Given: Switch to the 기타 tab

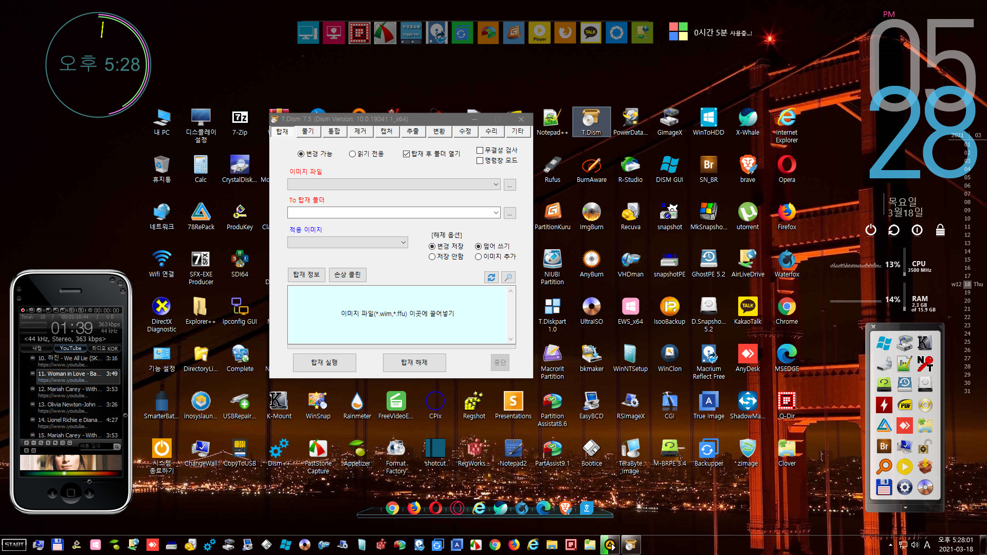Looking at the screenshot, I should (518, 132).
